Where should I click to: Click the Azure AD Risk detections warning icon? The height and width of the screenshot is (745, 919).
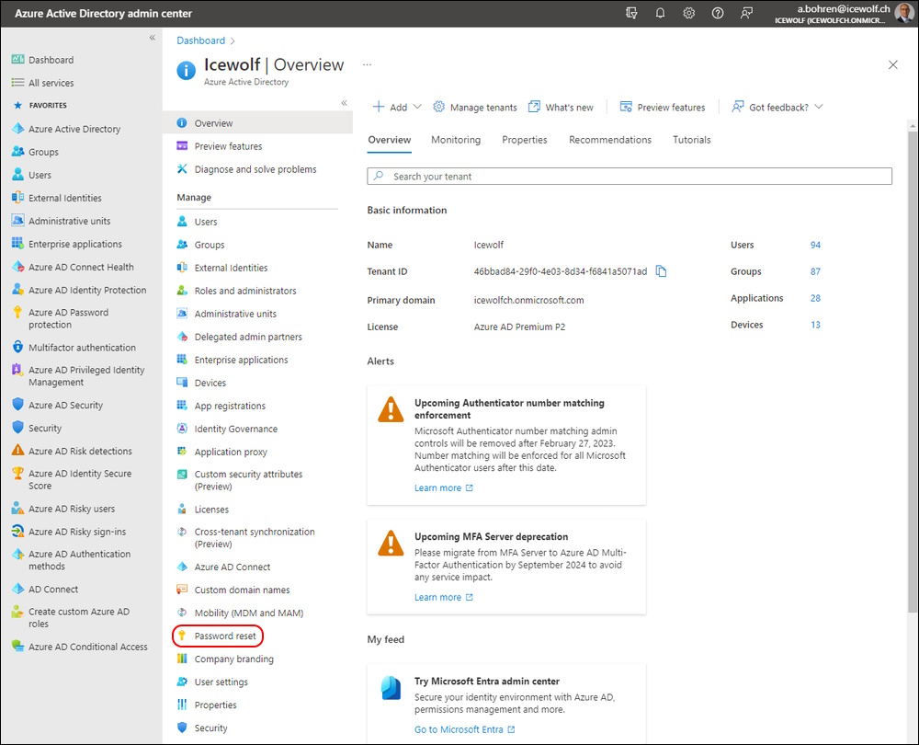tap(17, 451)
